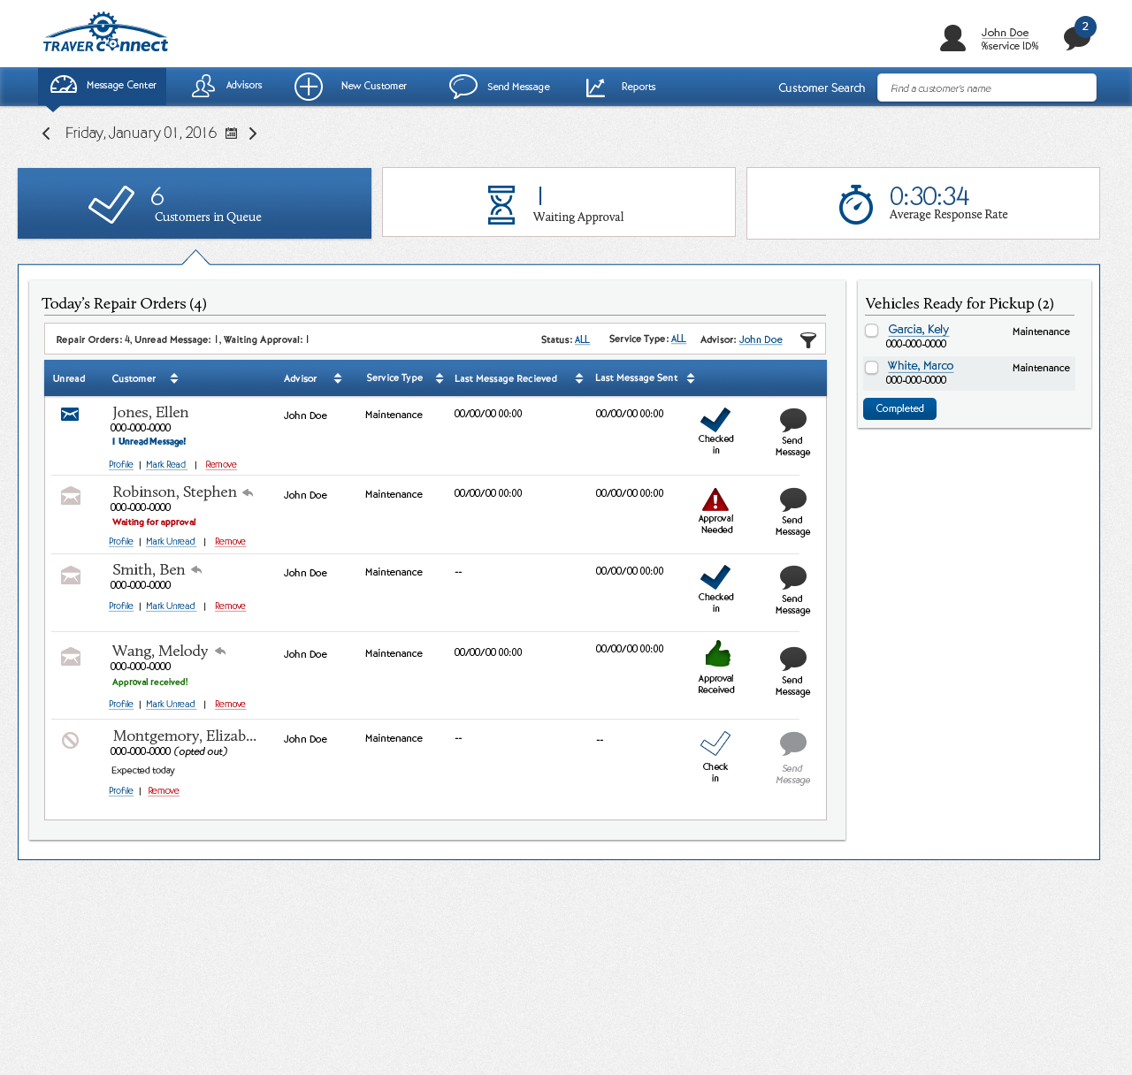Go to next day arrow

coord(253,133)
